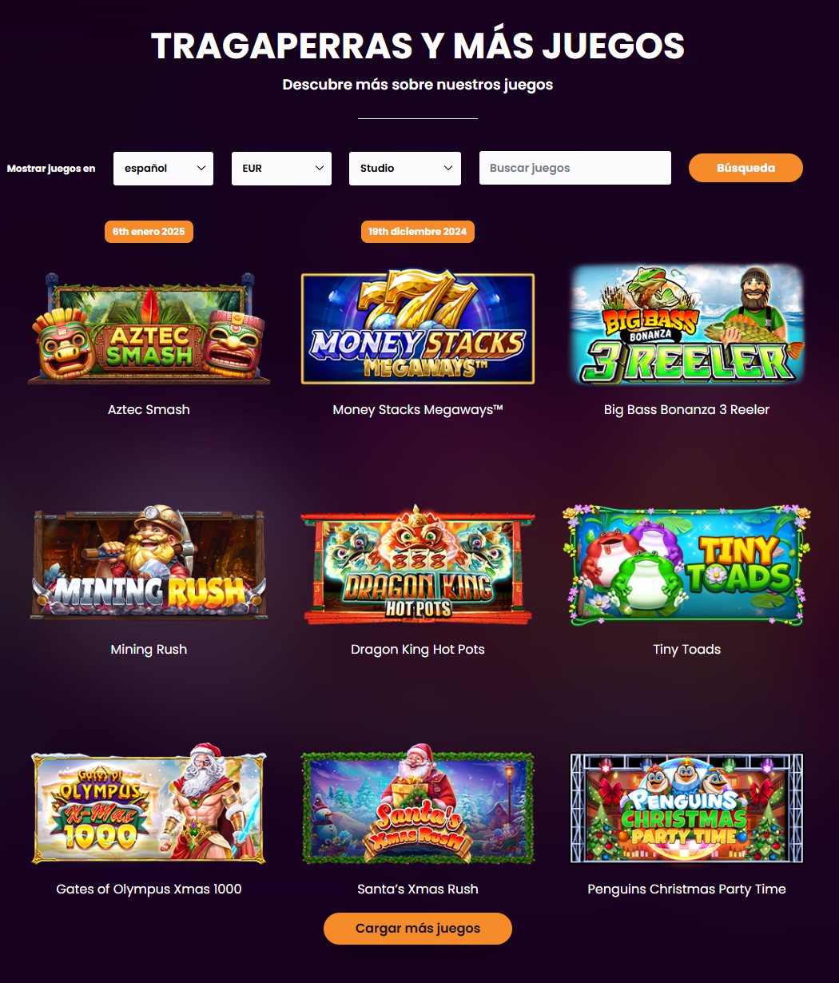Open the Tiny Toads game image
The width and height of the screenshot is (839, 983).
tap(687, 564)
